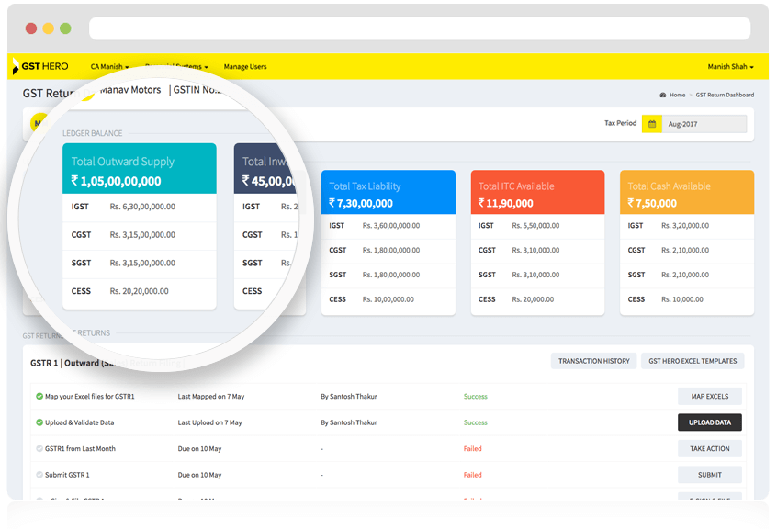Screen dimensions: 777x529
Task: Follow the Home breadcrumb link
Action: tap(678, 96)
